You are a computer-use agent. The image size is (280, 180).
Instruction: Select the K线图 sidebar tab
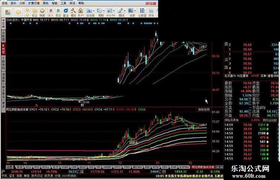(3, 48)
